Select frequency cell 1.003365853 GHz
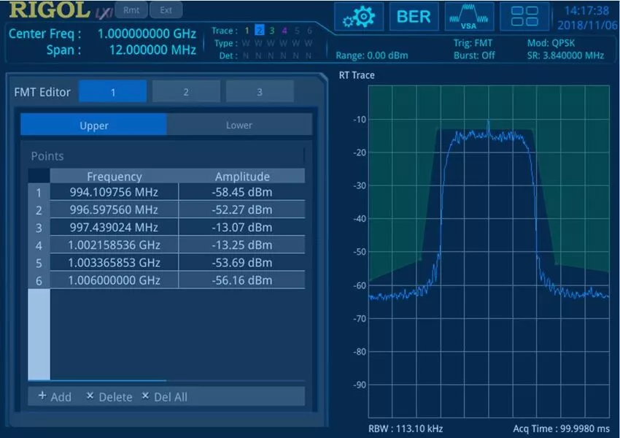The width and height of the screenshot is (620, 438). tap(114, 262)
